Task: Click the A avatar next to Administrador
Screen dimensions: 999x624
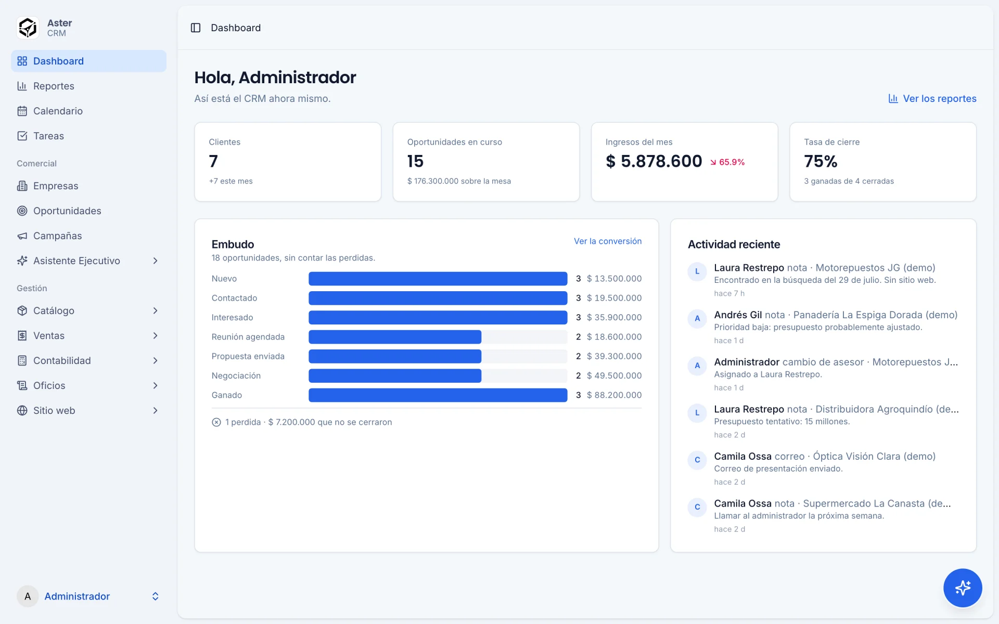Action: [x=28, y=596]
